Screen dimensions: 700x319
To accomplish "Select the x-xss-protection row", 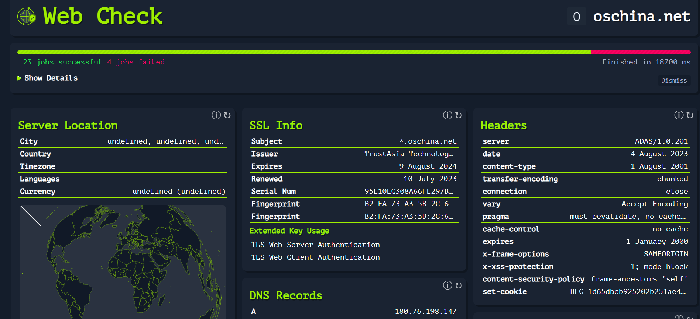I will pyautogui.click(x=585, y=267).
